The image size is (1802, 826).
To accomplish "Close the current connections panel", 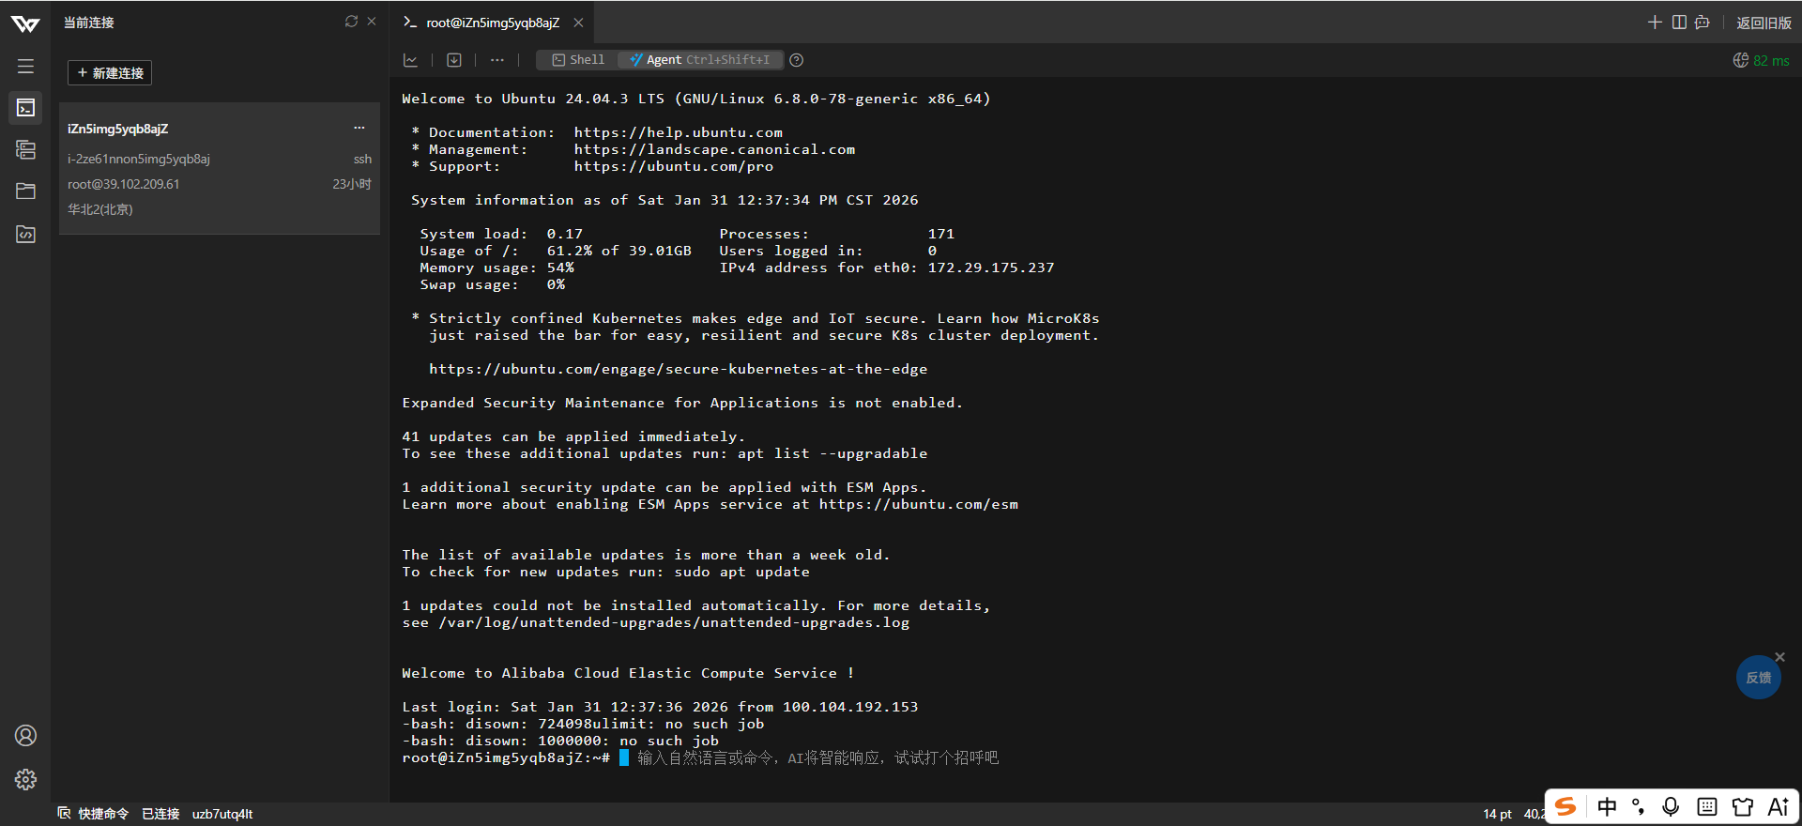I will tap(372, 22).
